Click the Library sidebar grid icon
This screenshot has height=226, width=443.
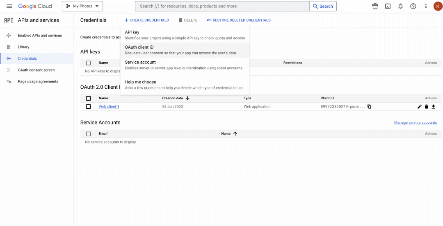9,47
